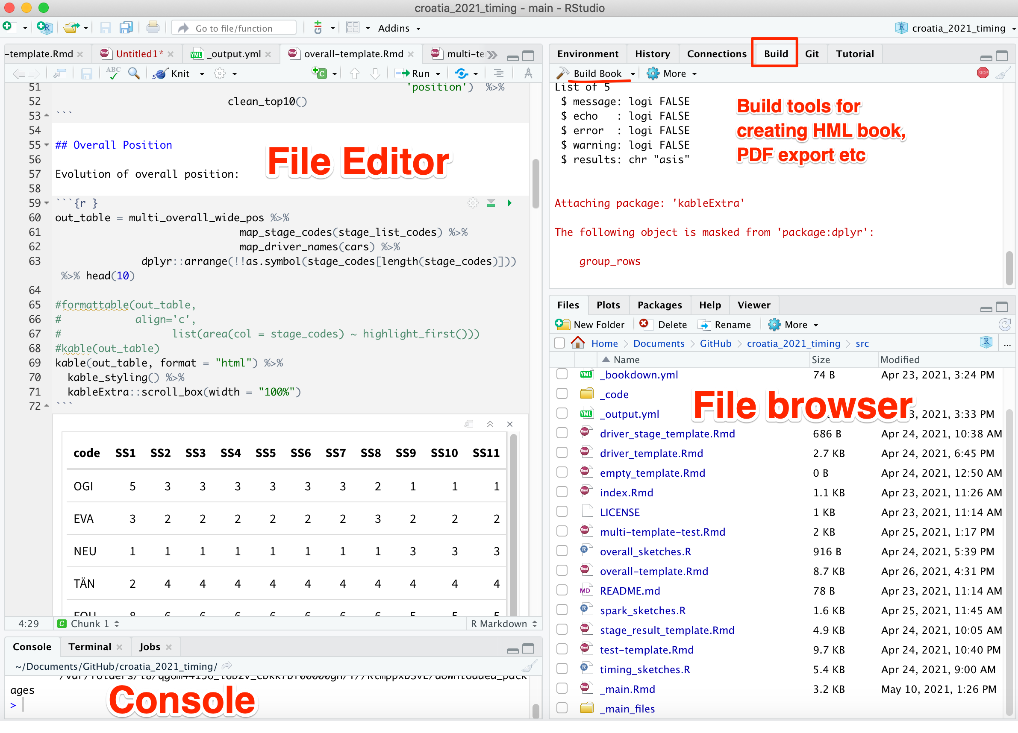Click the New File icon in main toolbar
Viewport: 1018px width, 733px height.
click(x=9, y=27)
